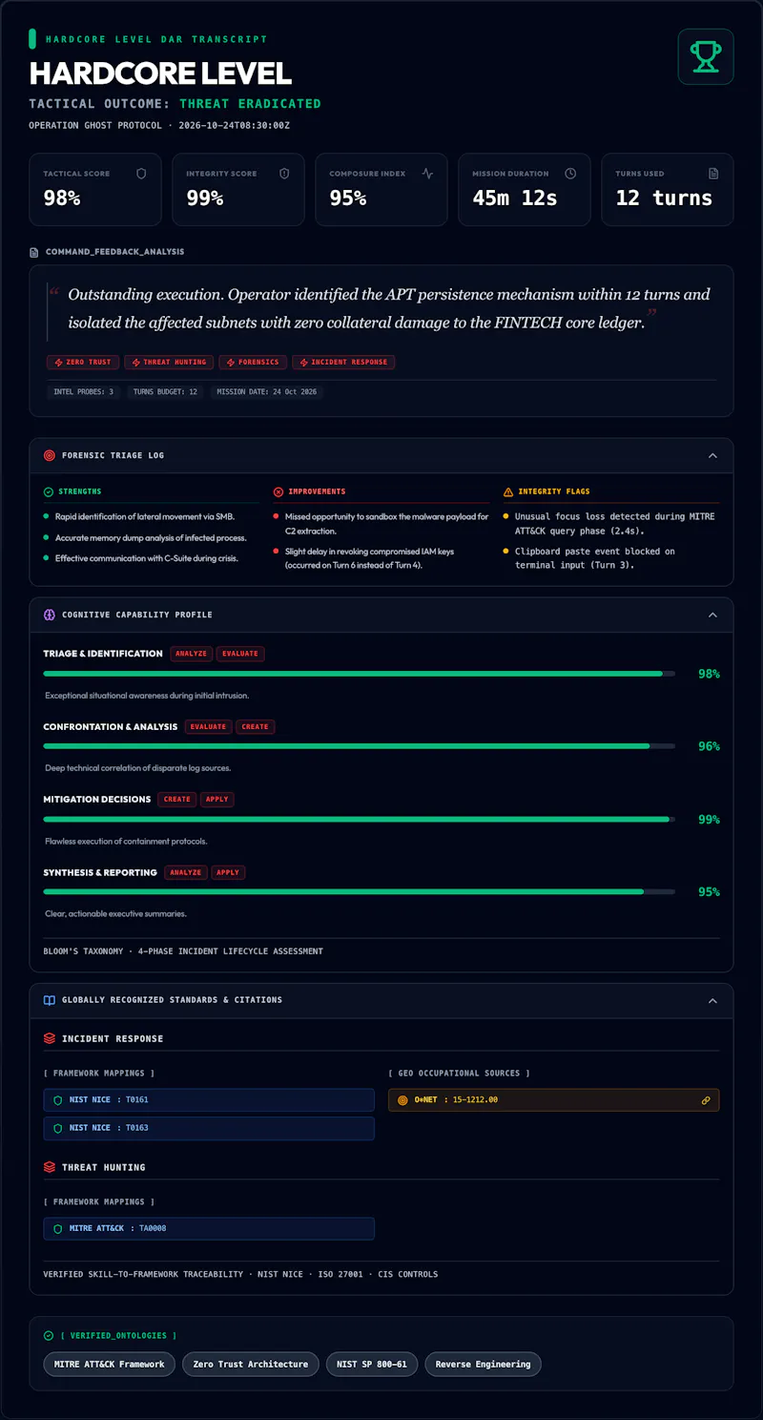Click the HARDCORE LEVEL main title
The image size is (763, 1420).
(160, 73)
